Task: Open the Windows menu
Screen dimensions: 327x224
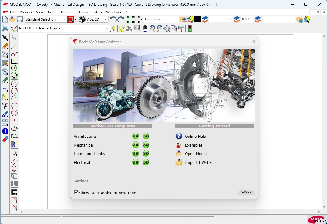Action: click(113, 12)
